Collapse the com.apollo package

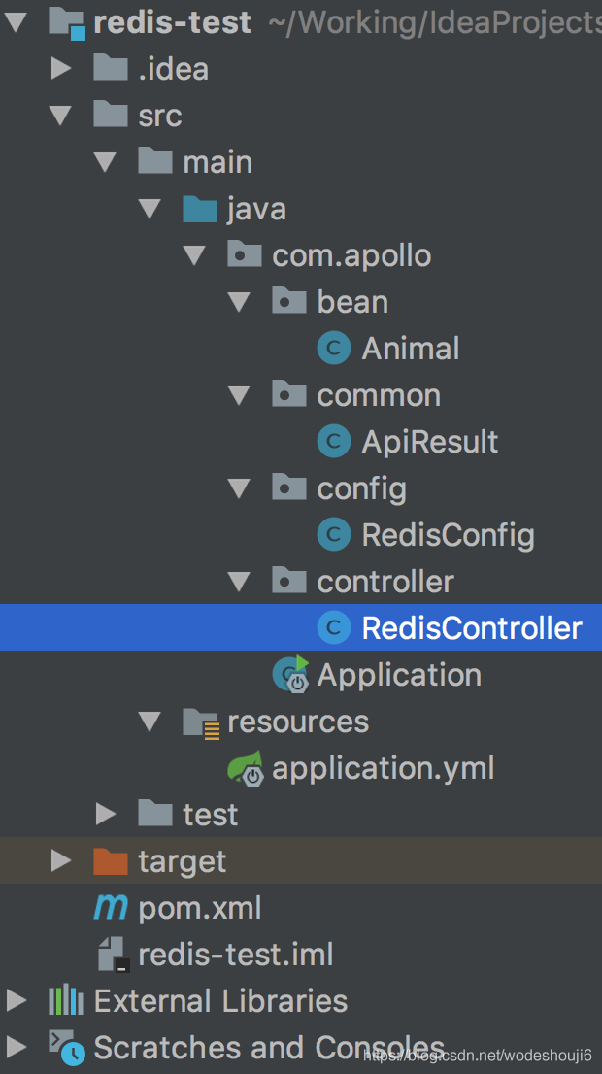click(194, 255)
